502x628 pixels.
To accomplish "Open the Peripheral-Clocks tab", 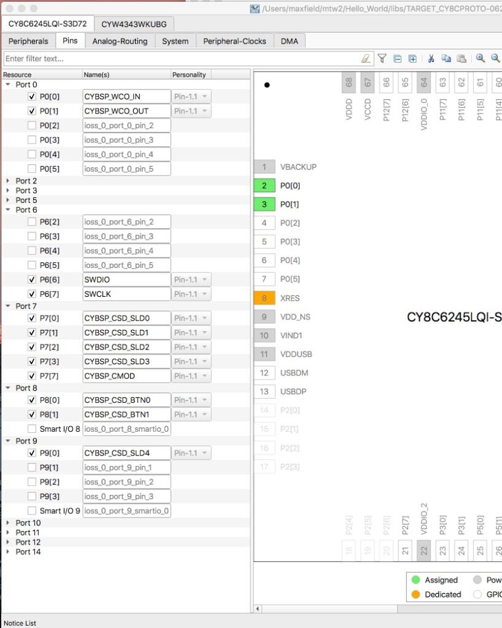I will coord(234,41).
